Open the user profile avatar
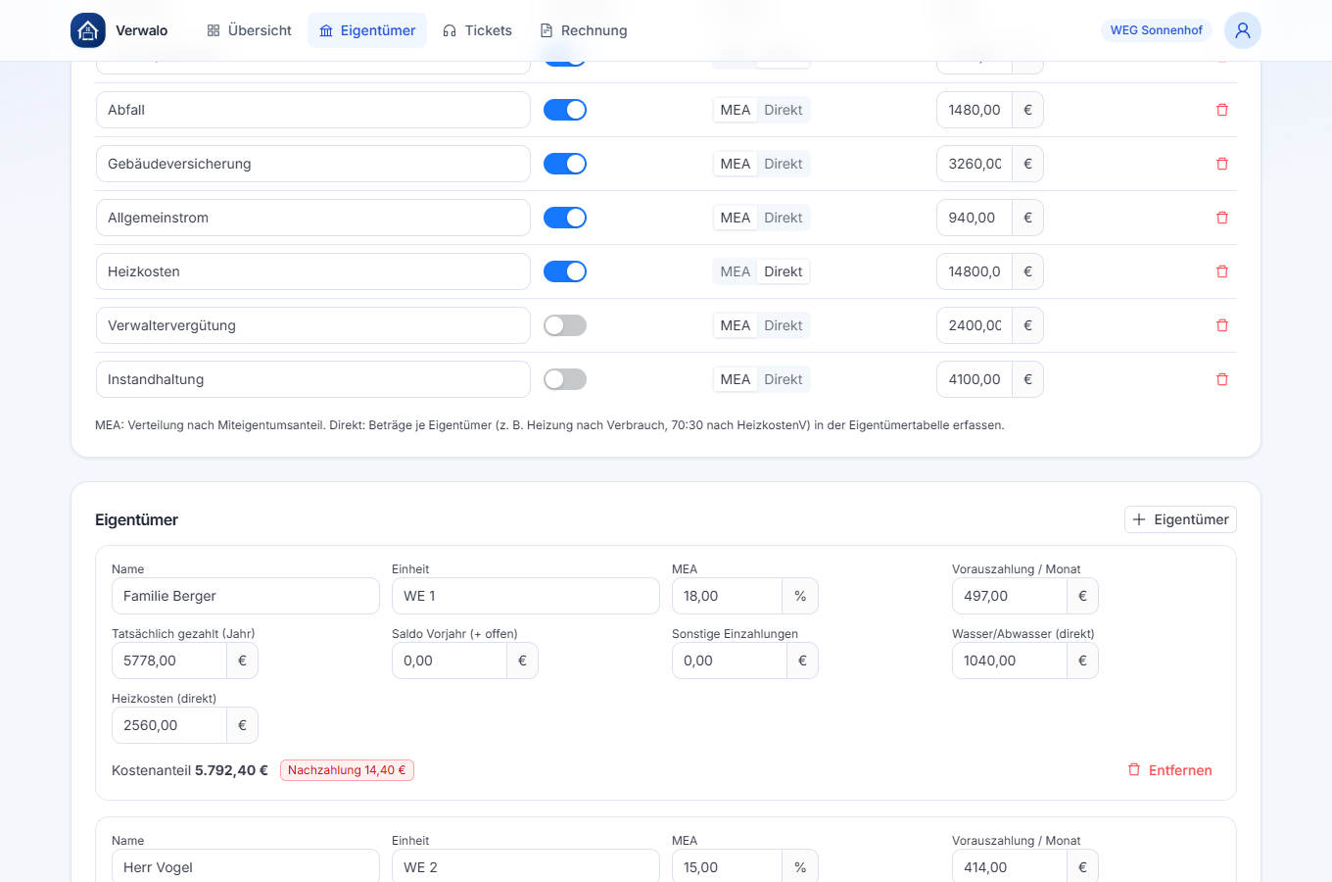This screenshot has height=882, width=1332. tap(1243, 30)
